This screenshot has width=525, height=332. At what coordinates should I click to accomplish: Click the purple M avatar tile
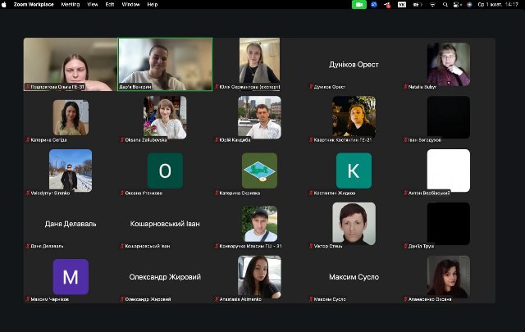click(71, 277)
